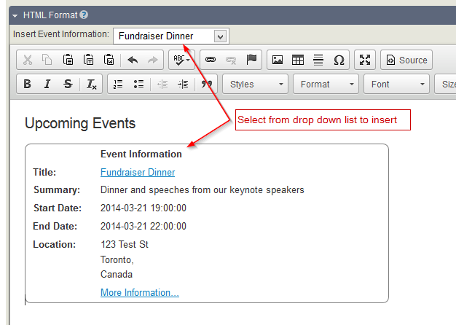This screenshot has height=325, width=456.
Task: Toggle bulleted list
Action: click(138, 84)
